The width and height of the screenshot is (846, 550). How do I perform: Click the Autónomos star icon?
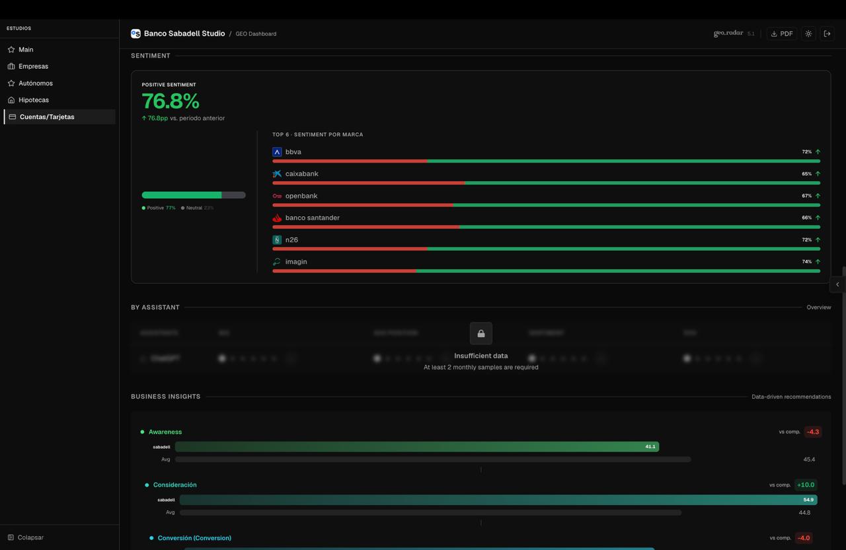pos(11,83)
